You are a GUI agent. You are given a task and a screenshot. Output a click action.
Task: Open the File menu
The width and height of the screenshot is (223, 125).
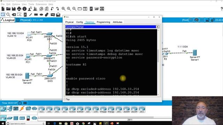(x=3, y=4)
